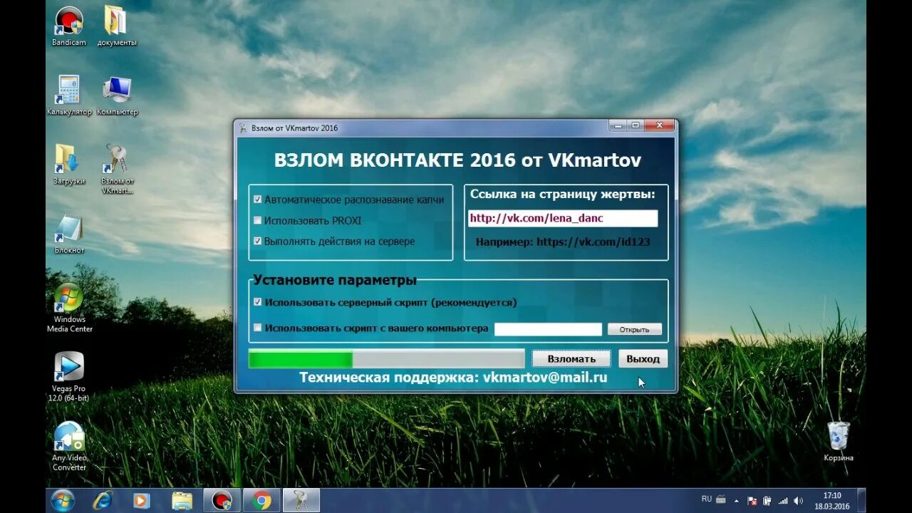Launch Vegas Pro 12.0 desktop shortcut

pos(68,377)
